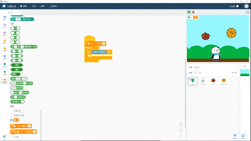
Task: Toggle the Code view switch
Action: 238,6
